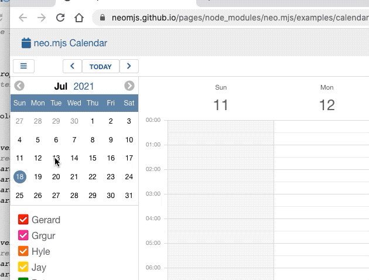Pick July 1 in date picker
This screenshot has width=369, height=280.
click(x=93, y=121)
